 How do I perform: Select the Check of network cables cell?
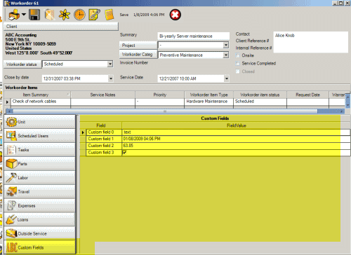40,102
